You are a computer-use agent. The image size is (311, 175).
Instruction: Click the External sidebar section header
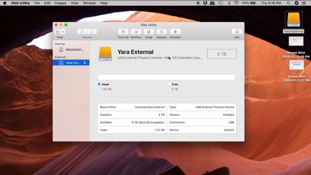click(x=60, y=57)
